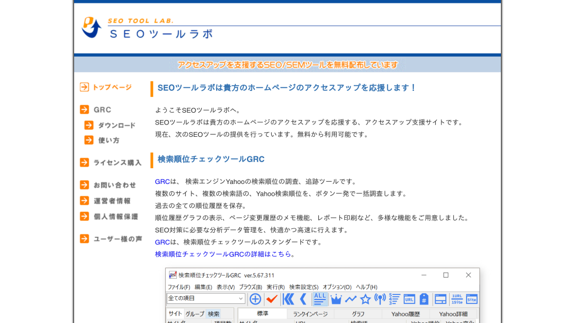Select the 標準 tab
Viewport: 575px width, 323px height.
tap(263, 313)
